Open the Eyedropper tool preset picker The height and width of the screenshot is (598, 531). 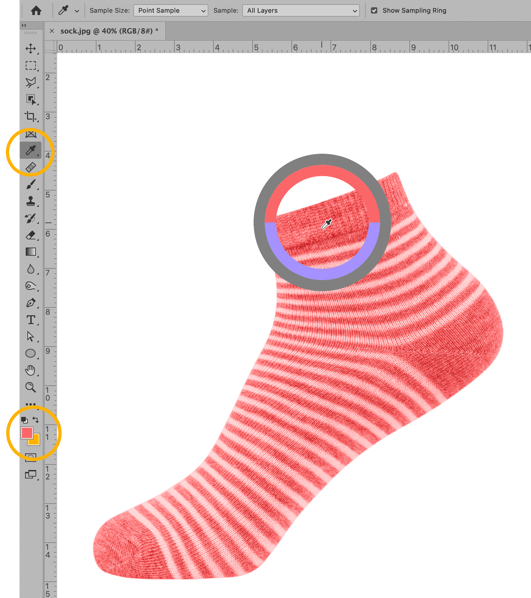pyautogui.click(x=77, y=11)
